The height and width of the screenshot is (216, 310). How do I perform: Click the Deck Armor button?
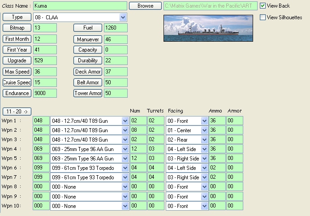88,72
